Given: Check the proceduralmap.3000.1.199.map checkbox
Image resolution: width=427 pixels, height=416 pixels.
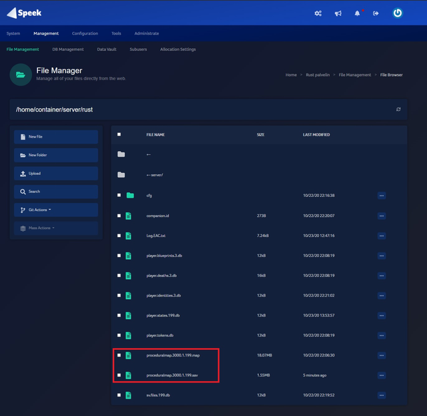Looking at the screenshot, I should [x=119, y=355].
